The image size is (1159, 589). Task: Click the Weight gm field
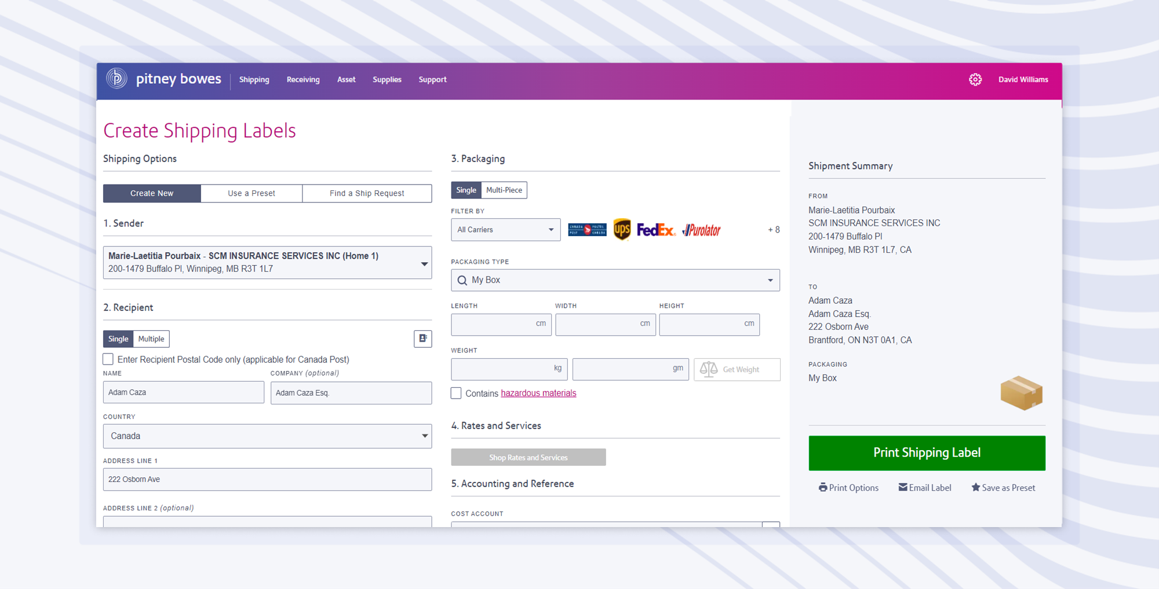coord(630,369)
